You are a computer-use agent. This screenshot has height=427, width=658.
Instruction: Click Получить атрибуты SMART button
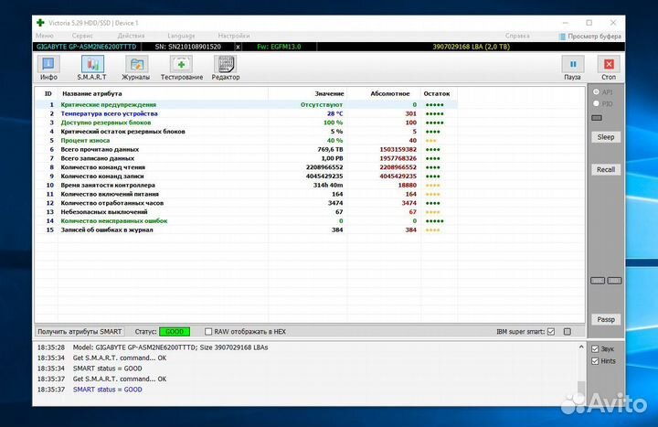coord(80,331)
